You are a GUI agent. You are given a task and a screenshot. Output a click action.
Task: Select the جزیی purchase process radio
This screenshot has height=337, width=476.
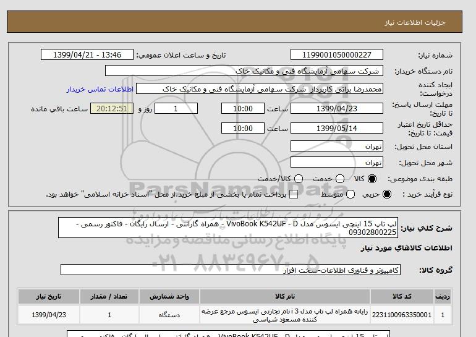(x=387, y=194)
